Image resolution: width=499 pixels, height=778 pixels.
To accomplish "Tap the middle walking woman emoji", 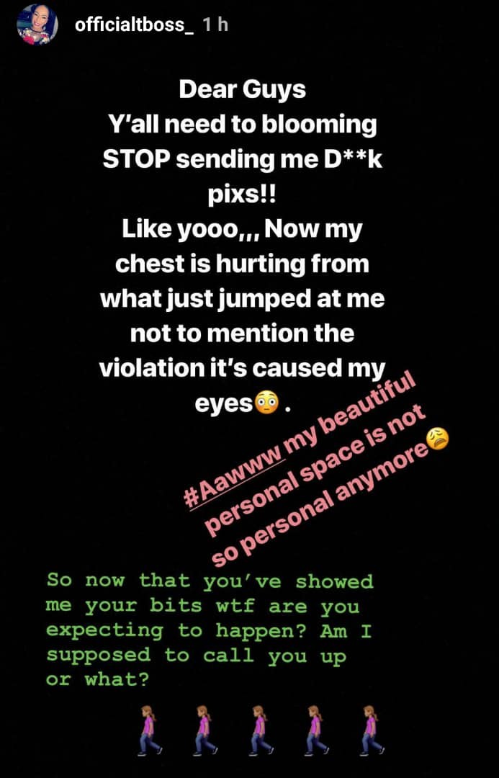I will 261,730.
